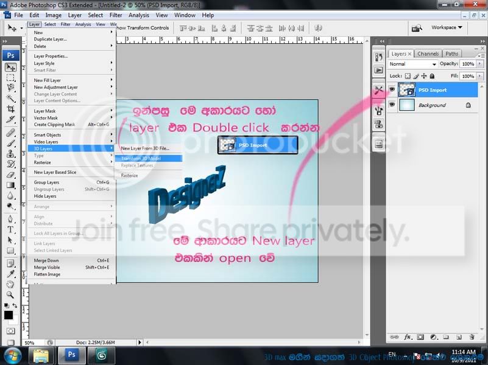The width and height of the screenshot is (488, 365).
Task: Switch to the Channels tab
Action: pyautogui.click(x=428, y=54)
